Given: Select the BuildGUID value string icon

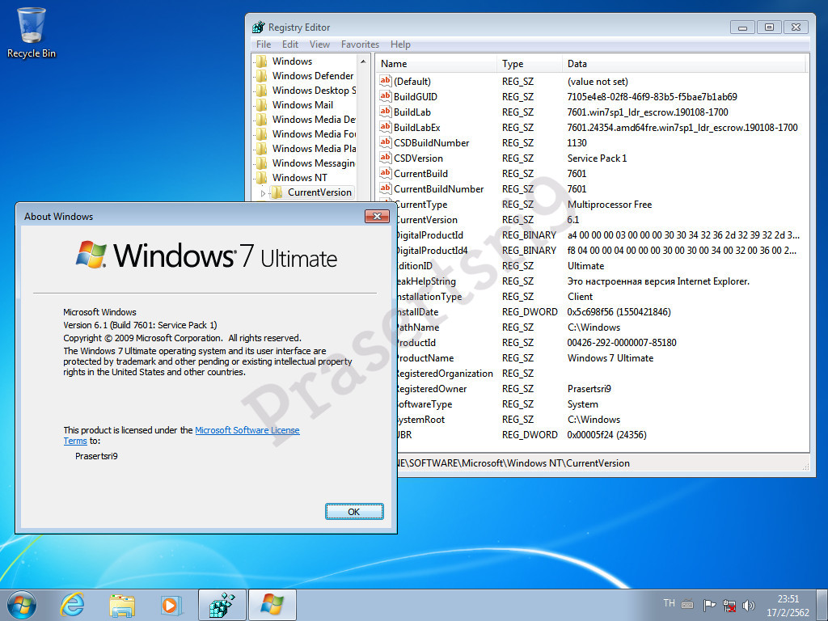Looking at the screenshot, I should point(386,97).
